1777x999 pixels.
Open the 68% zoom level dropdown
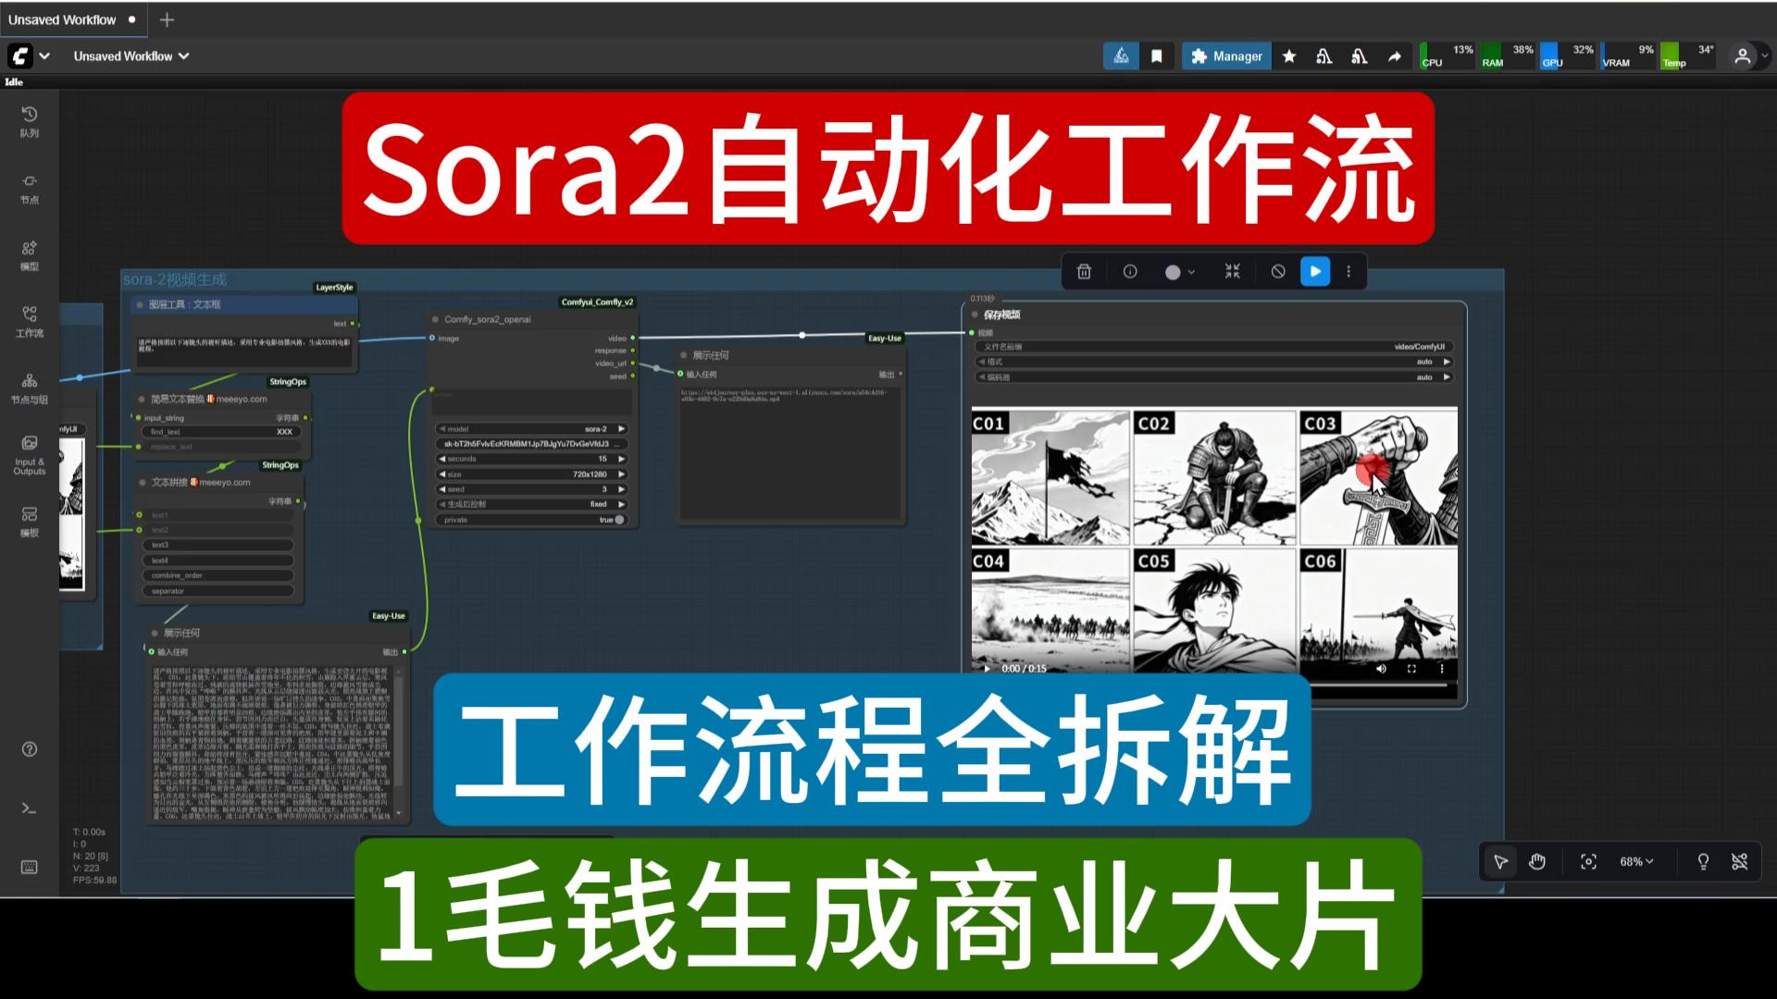pos(1634,861)
